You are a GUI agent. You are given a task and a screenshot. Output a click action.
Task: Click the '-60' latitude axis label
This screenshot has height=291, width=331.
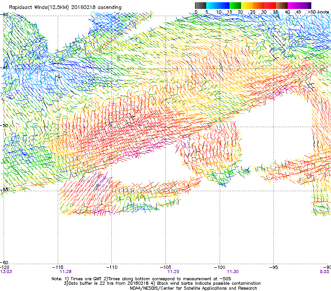pos(4,263)
